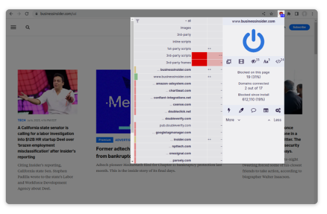Screen dimensions: 327x214
Task: Toggle remote fonts blocking Aa icon
Action: coord(266,61)
